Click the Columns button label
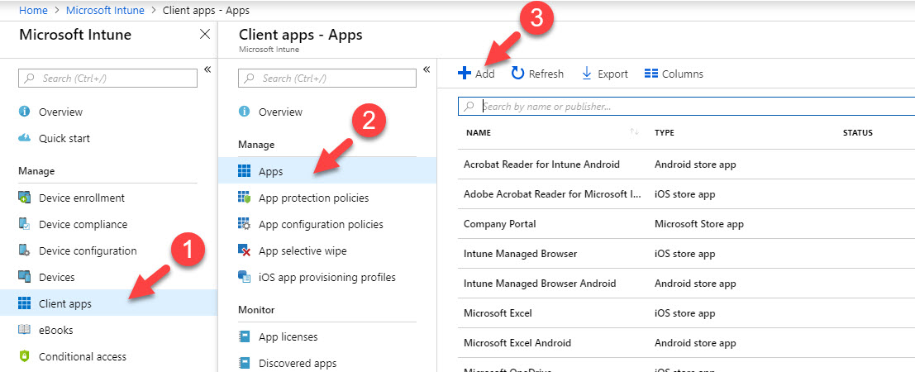Viewport: 915px width, 372px height. click(x=683, y=74)
